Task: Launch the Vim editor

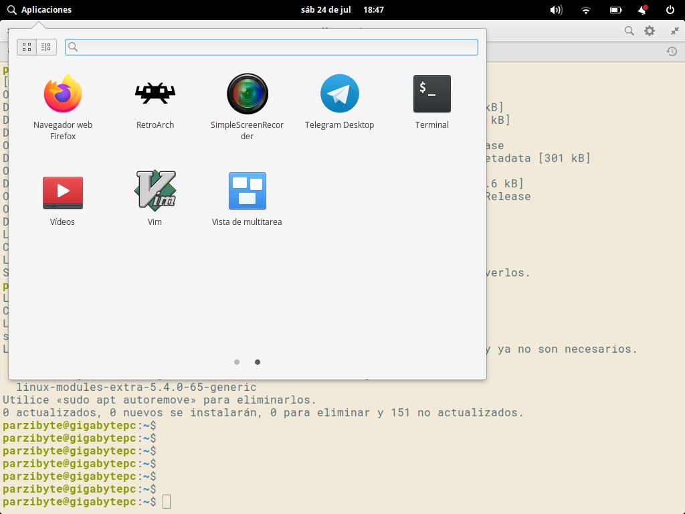Action: coord(155,199)
